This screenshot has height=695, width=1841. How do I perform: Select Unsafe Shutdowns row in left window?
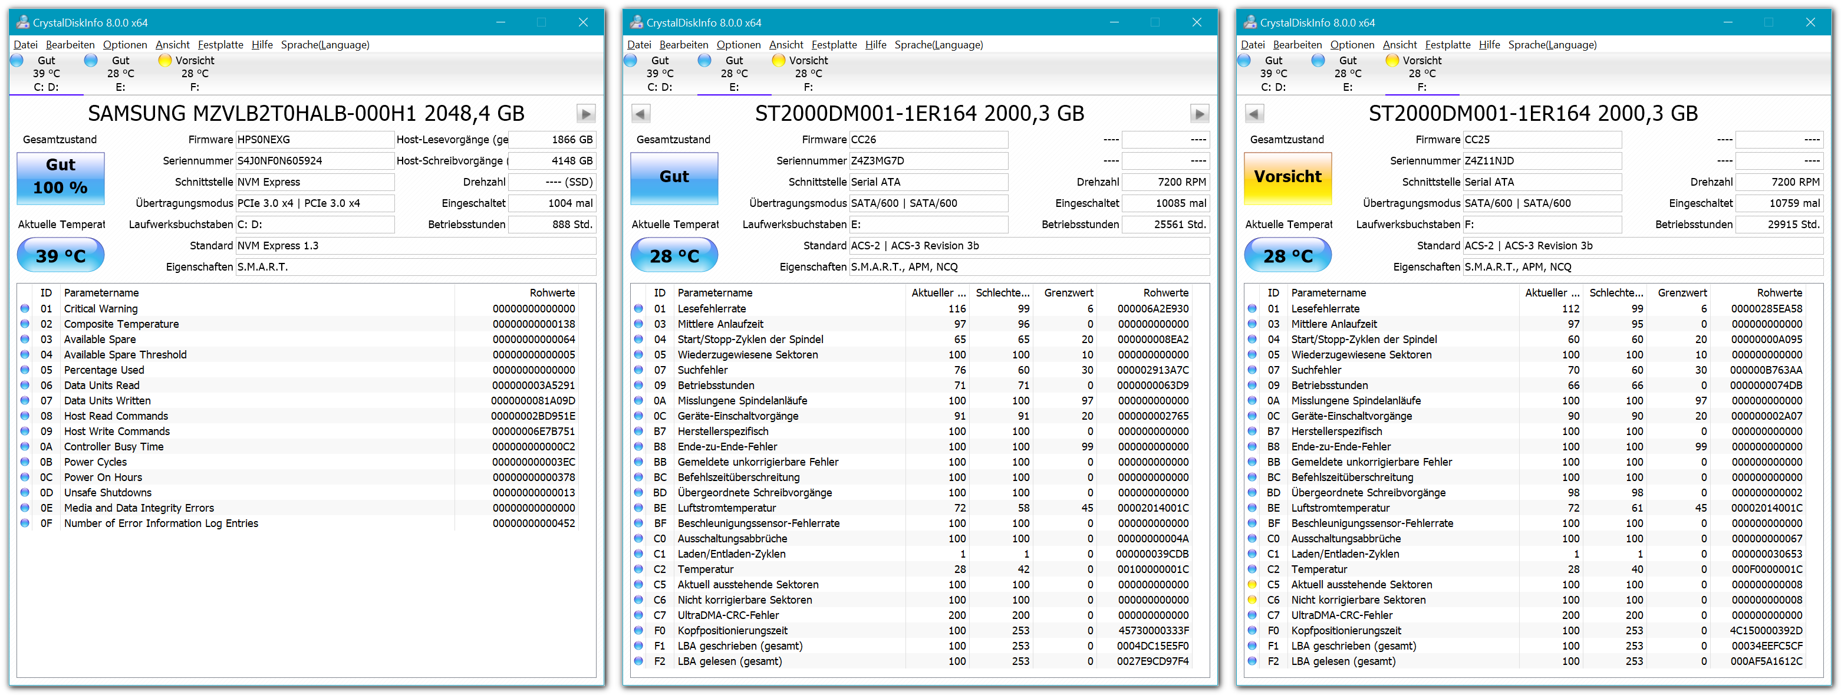point(299,493)
